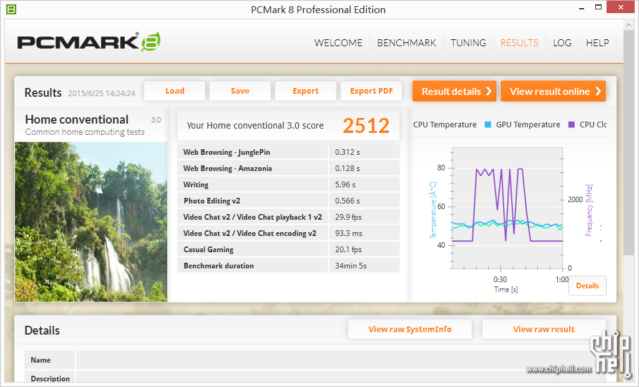The image size is (639, 387).
Task: Click the Casual Gaming row
Action: point(288,250)
